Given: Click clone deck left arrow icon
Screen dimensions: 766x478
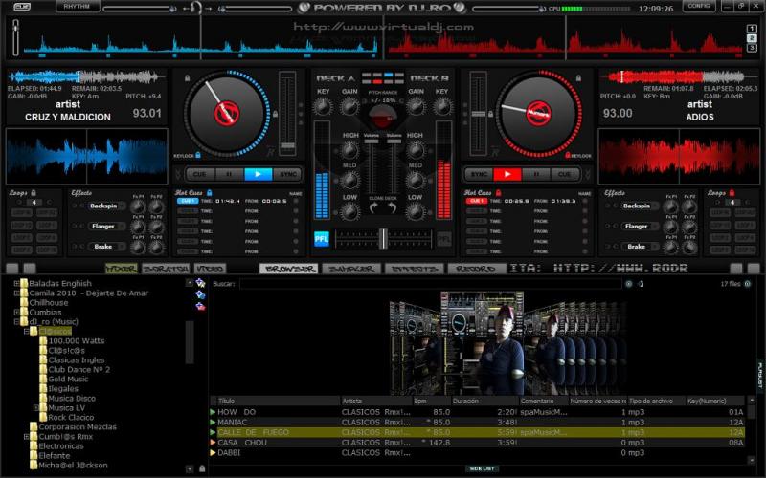Looking at the screenshot, I should click(x=373, y=208).
